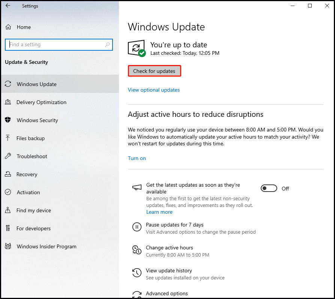Viewport: 335px width, 299px height.
Task: Click 'Currently 8:00 AM to 5:00 PM' text
Action: pyautogui.click(x=177, y=255)
